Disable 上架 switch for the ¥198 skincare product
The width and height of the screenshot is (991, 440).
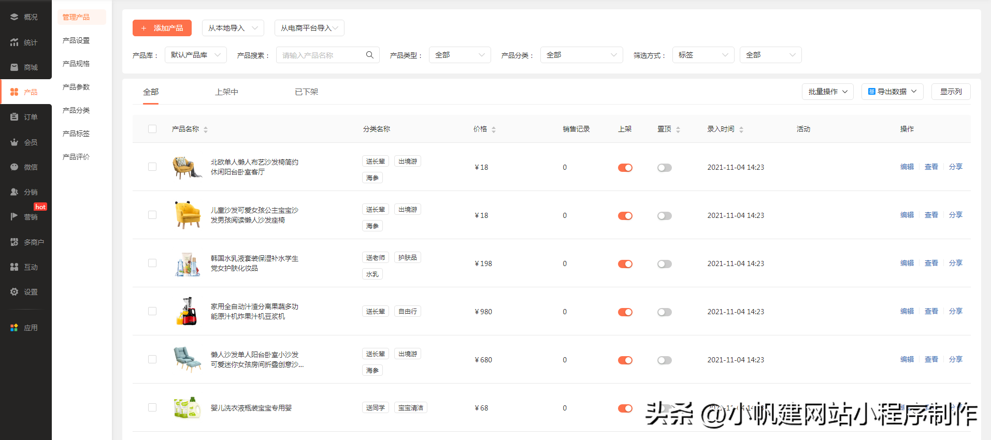[625, 264]
